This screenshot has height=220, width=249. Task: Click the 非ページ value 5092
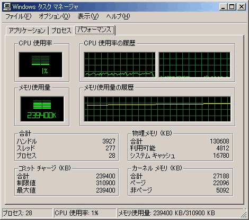point(223,190)
